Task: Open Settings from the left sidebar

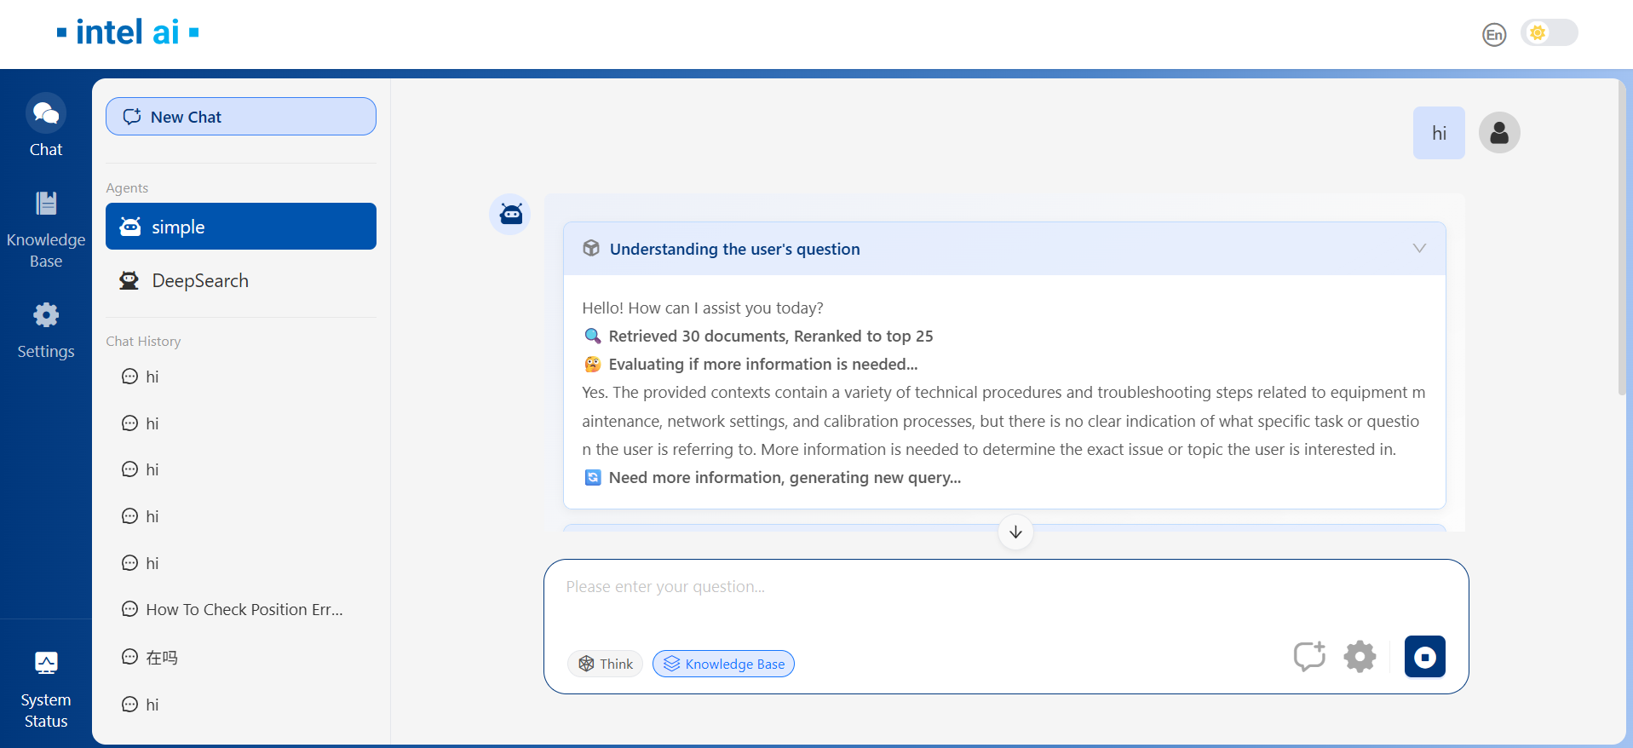Action: 46,331
